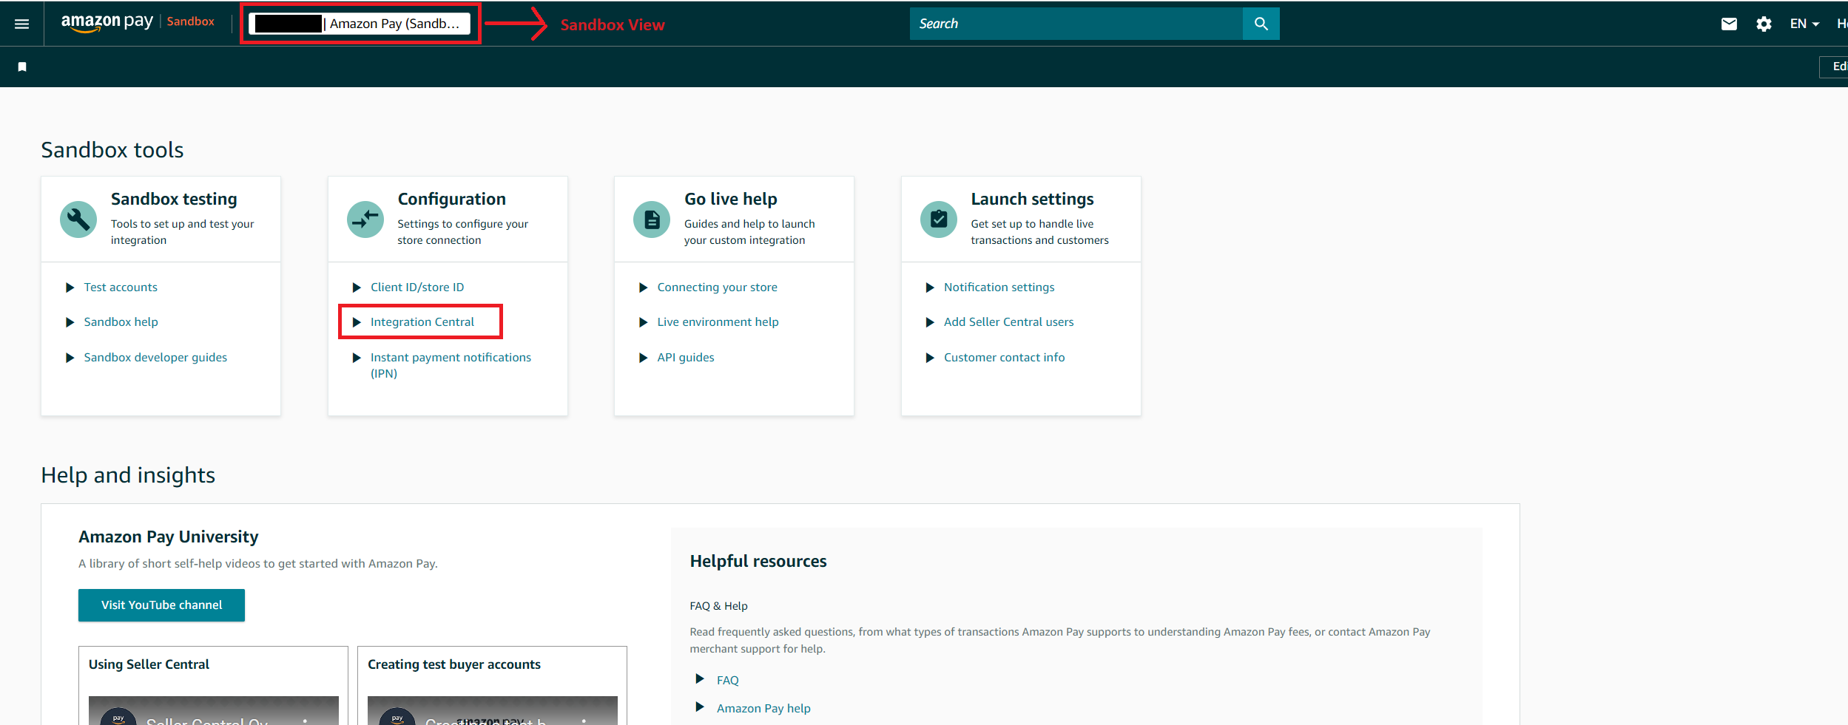Click the Launch settings checklist icon
Screen dimensions: 1848x725
937,219
